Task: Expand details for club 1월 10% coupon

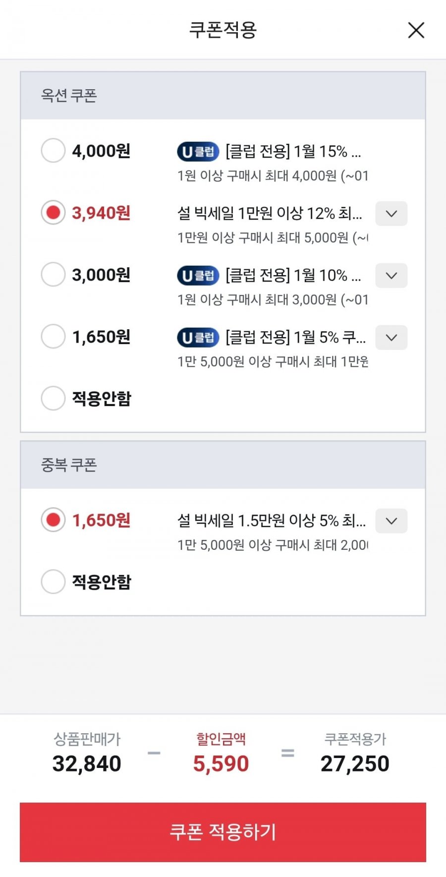Action: [x=391, y=276]
